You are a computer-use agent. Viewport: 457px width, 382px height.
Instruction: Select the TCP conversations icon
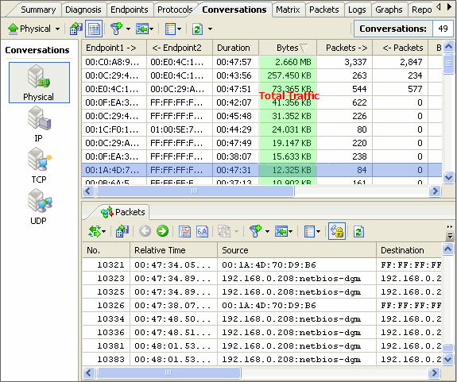click(x=39, y=165)
